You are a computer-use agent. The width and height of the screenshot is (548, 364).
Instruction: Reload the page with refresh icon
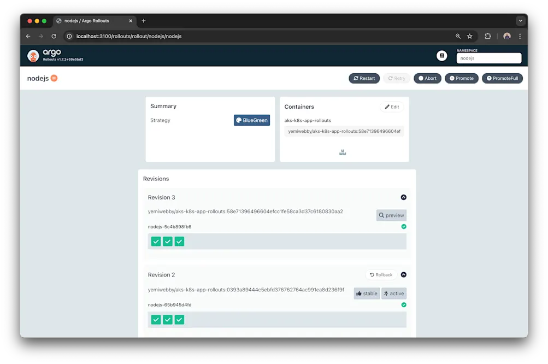[54, 37]
